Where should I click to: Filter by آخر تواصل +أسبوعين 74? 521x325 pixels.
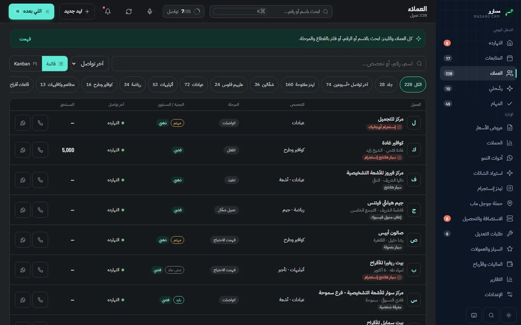347,84
